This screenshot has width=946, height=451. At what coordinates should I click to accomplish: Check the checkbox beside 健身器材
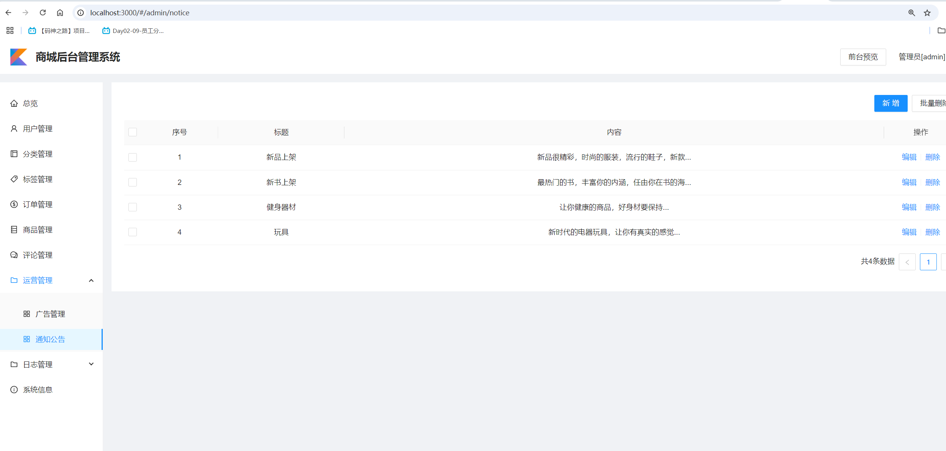[x=133, y=207]
